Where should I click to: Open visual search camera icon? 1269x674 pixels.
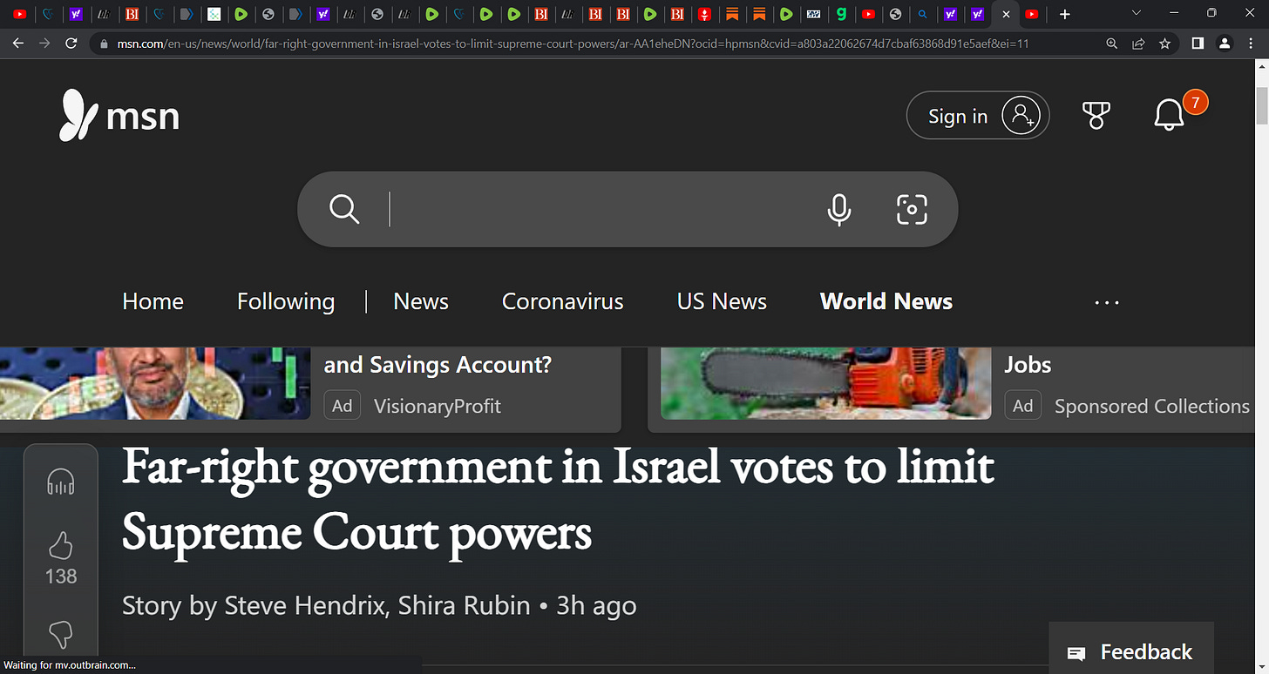tap(912, 209)
